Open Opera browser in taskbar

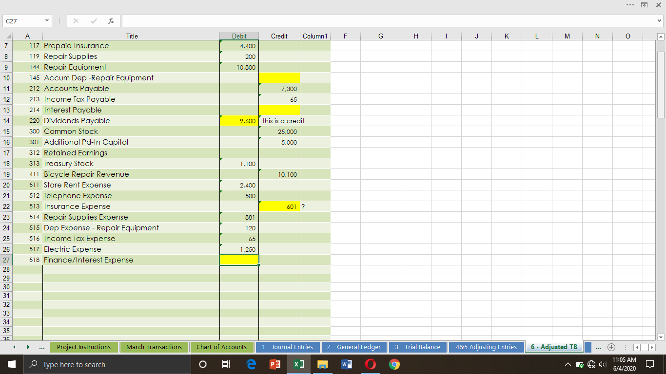pos(371,364)
